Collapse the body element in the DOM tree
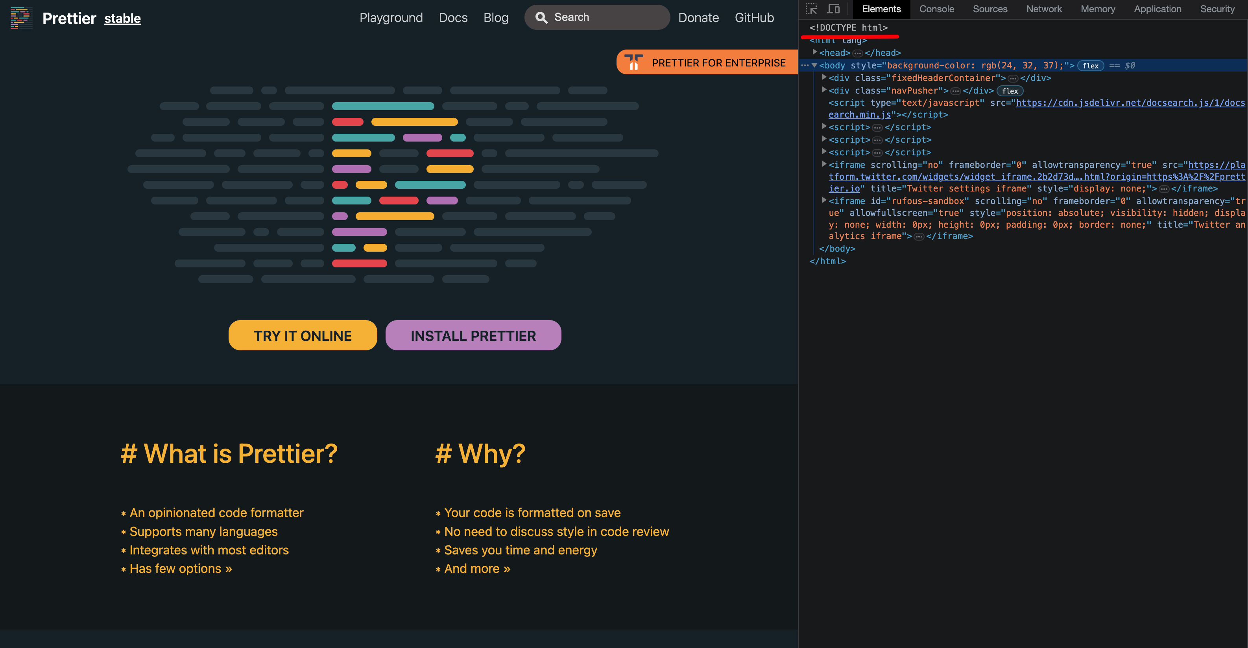The height and width of the screenshot is (648, 1248). click(x=814, y=65)
